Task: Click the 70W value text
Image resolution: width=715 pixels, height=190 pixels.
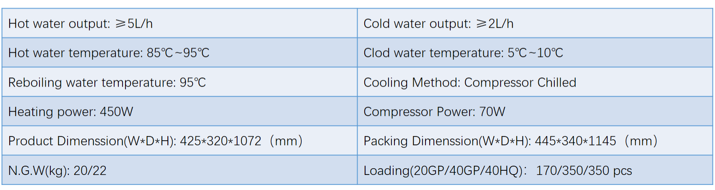Action: (492, 112)
